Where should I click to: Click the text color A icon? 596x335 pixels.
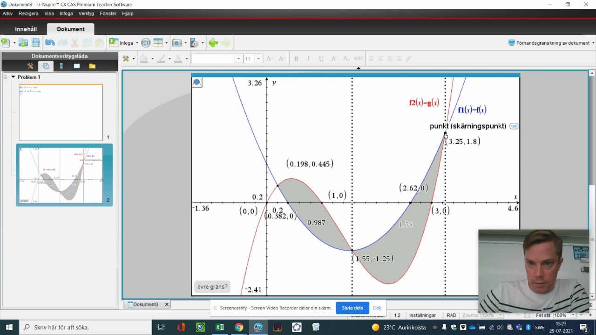pos(178,59)
